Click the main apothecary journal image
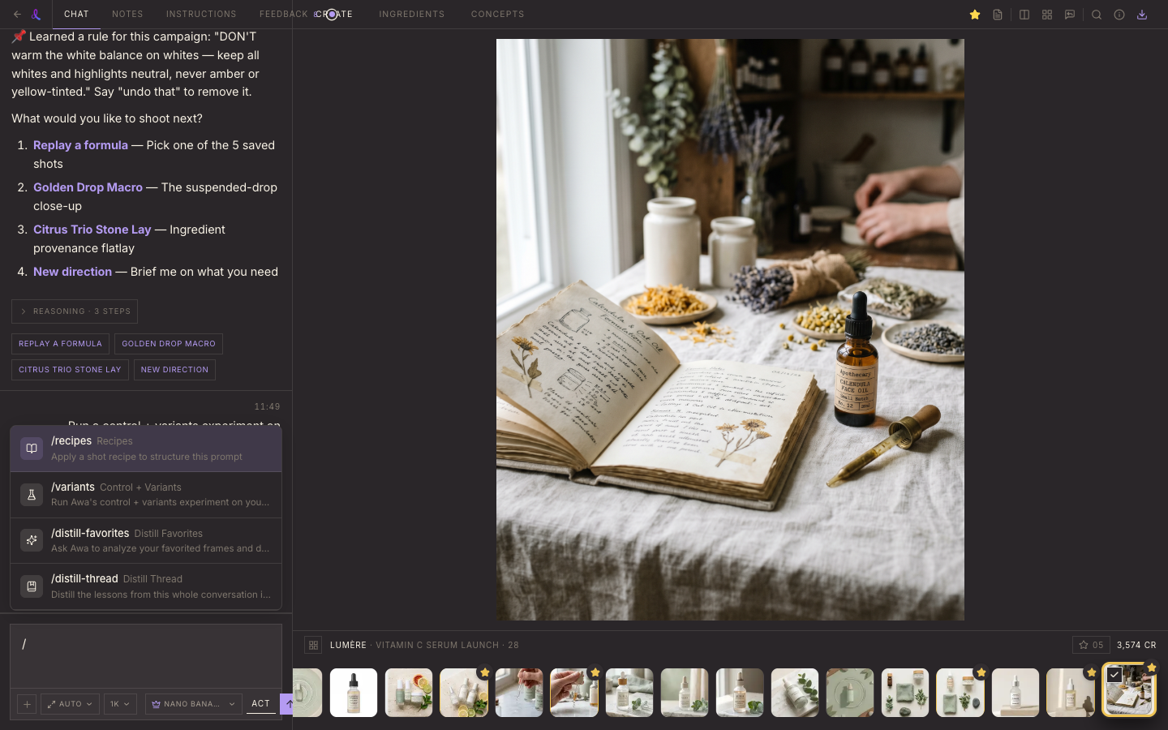 tap(730, 329)
